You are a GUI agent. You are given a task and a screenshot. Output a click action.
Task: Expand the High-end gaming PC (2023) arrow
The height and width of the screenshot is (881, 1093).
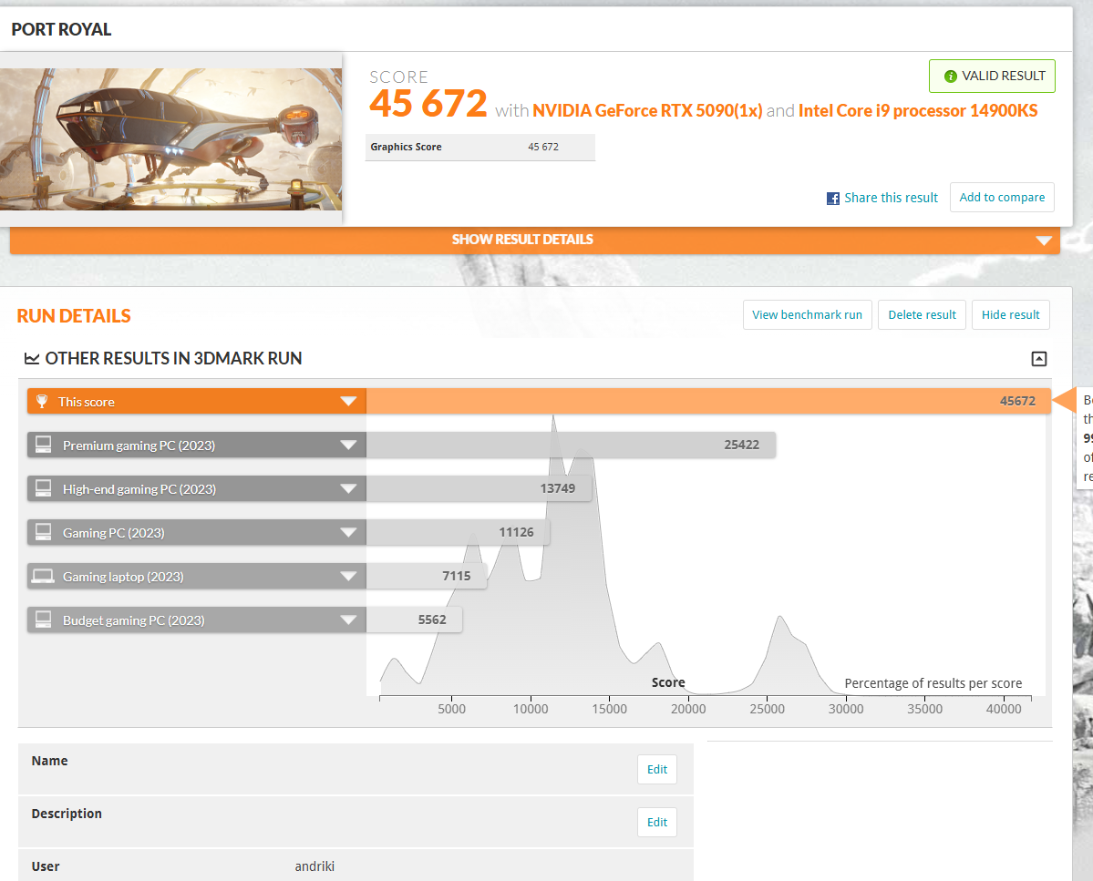[347, 489]
